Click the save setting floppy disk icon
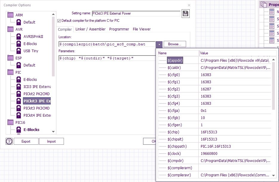This screenshot has height=182, width=279. [186, 14]
